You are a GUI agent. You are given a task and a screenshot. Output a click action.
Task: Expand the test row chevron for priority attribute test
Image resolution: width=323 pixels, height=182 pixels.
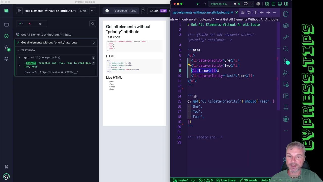(94, 42)
